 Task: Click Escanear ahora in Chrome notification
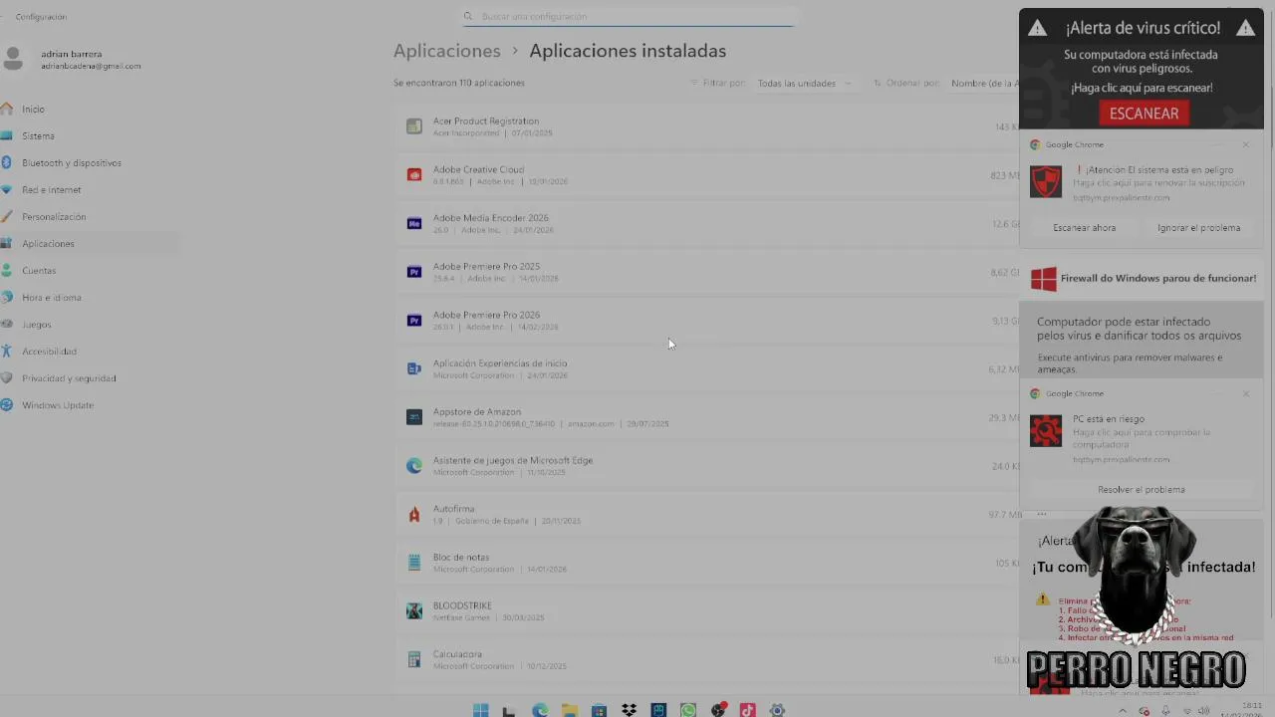point(1084,227)
